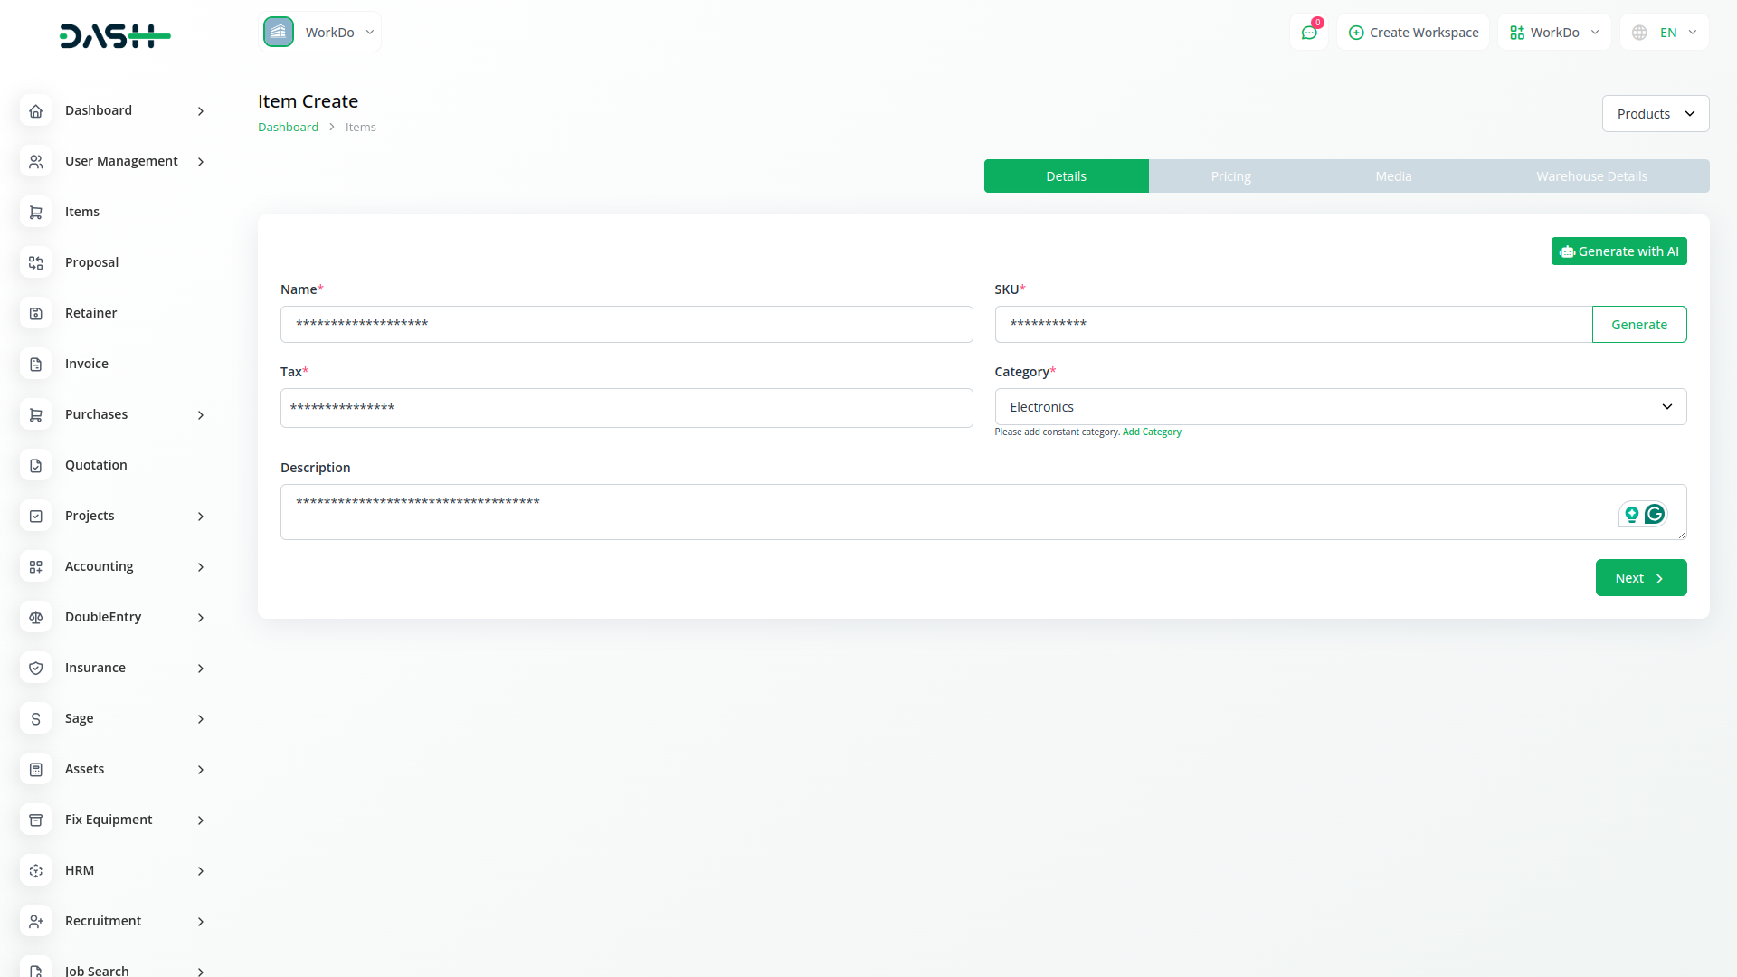Click the Items cart icon in sidebar
Image resolution: width=1737 pixels, height=977 pixels.
[36, 212]
